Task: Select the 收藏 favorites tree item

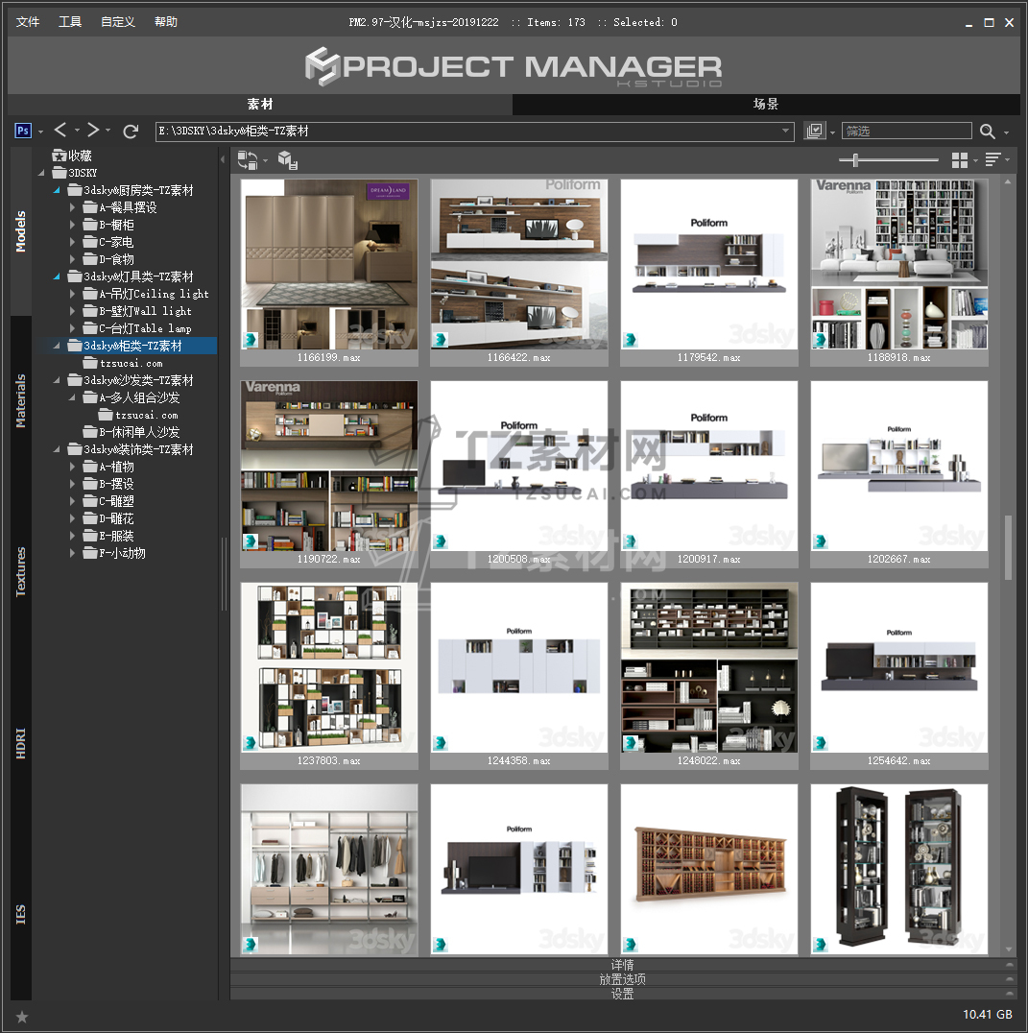Action: coord(80,156)
